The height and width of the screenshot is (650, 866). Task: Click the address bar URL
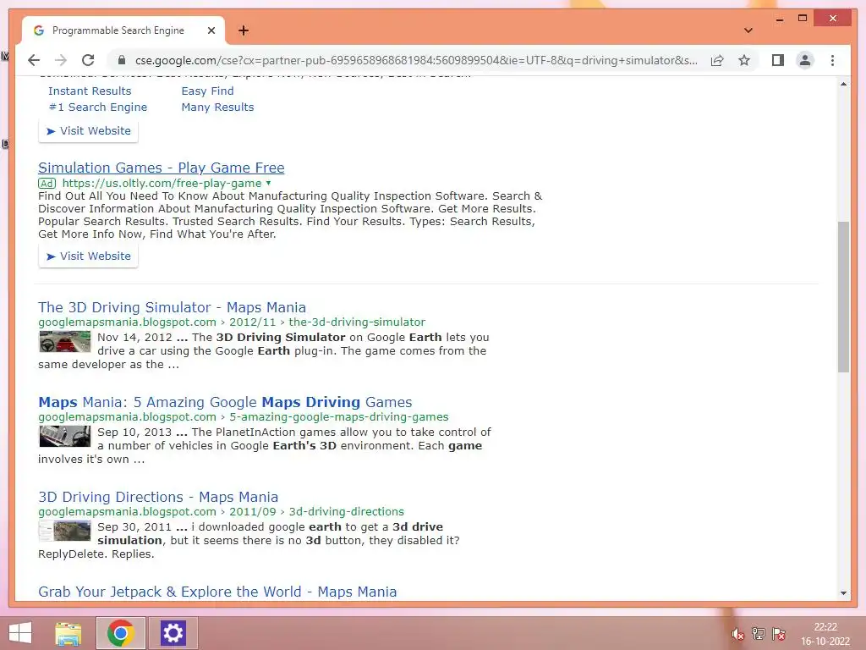pos(416,60)
